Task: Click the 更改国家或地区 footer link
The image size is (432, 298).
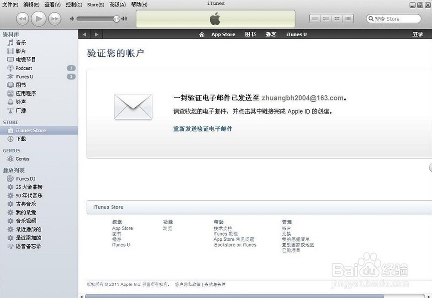Action: 298,245
